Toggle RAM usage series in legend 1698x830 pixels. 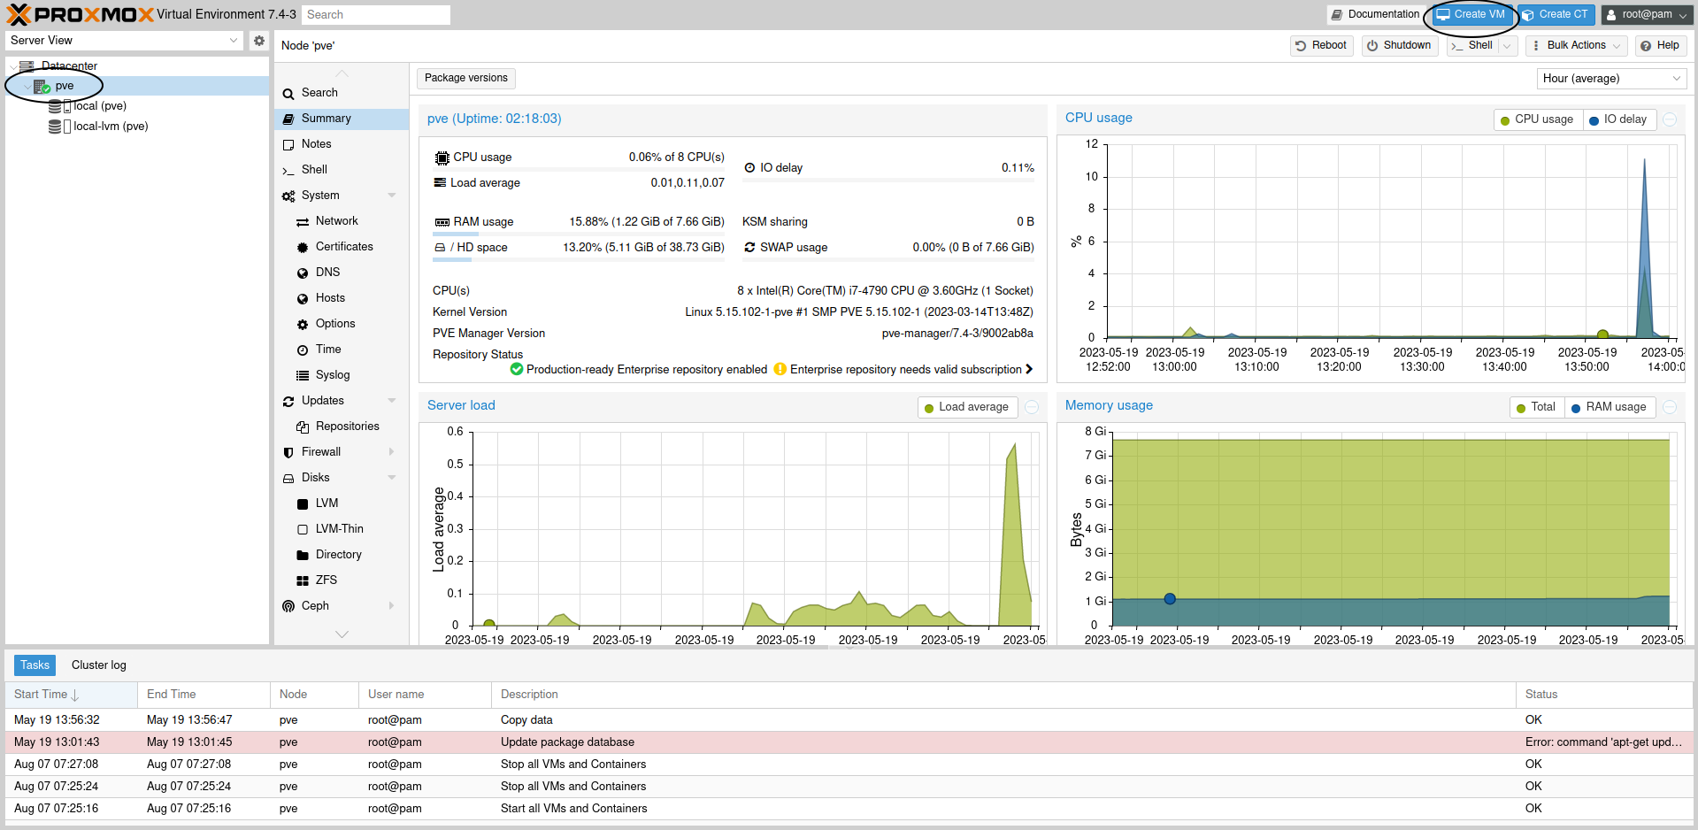(1609, 407)
